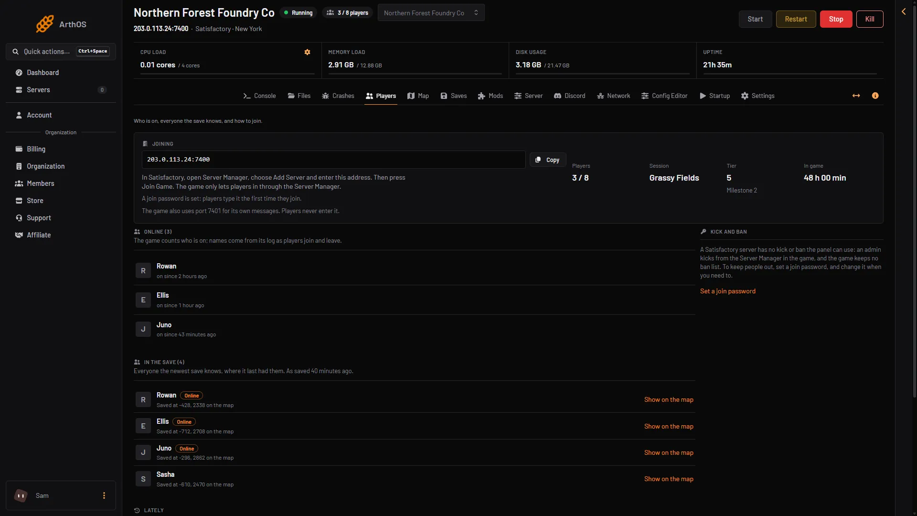
Task: Switch to the Mods tab
Action: click(x=490, y=96)
